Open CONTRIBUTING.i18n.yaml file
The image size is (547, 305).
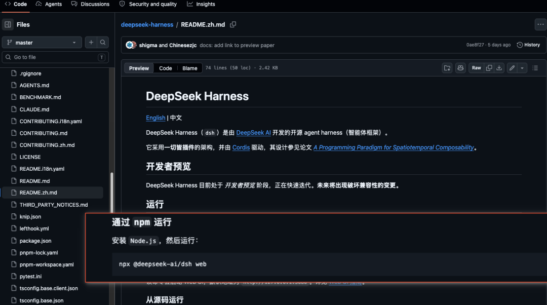[x=51, y=121]
